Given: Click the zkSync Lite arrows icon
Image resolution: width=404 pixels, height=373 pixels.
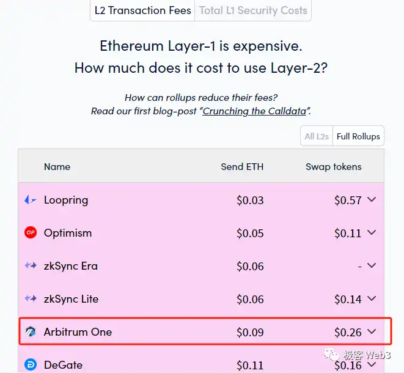Looking at the screenshot, I should [x=31, y=299].
